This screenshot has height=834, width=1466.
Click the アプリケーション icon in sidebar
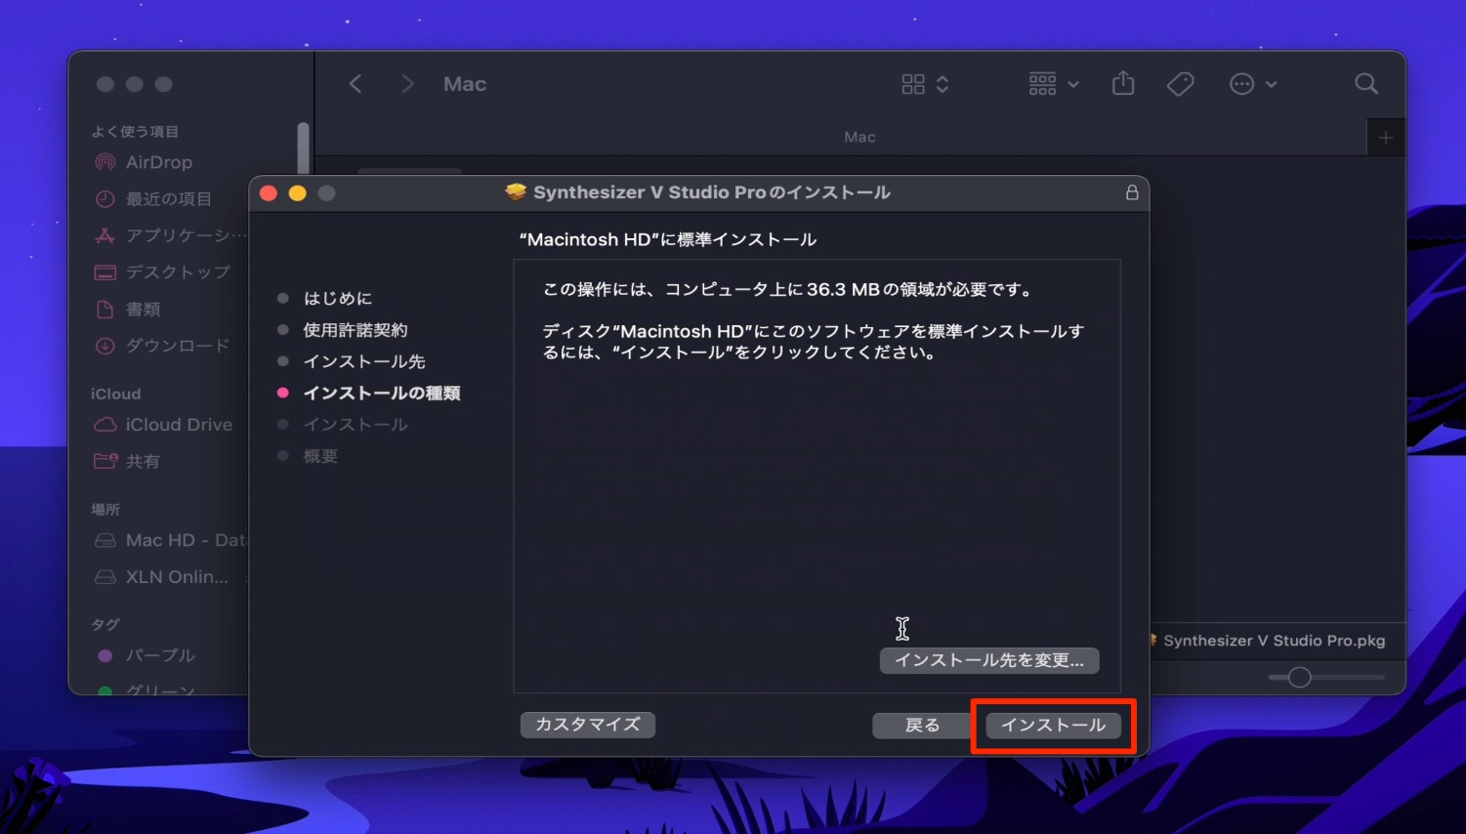[x=105, y=235]
